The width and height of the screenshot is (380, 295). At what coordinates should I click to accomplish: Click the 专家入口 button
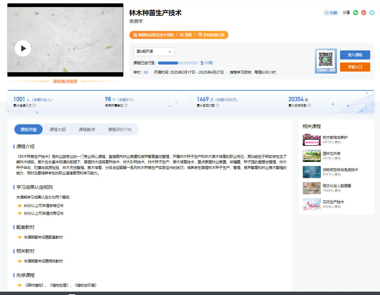(355, 67)
